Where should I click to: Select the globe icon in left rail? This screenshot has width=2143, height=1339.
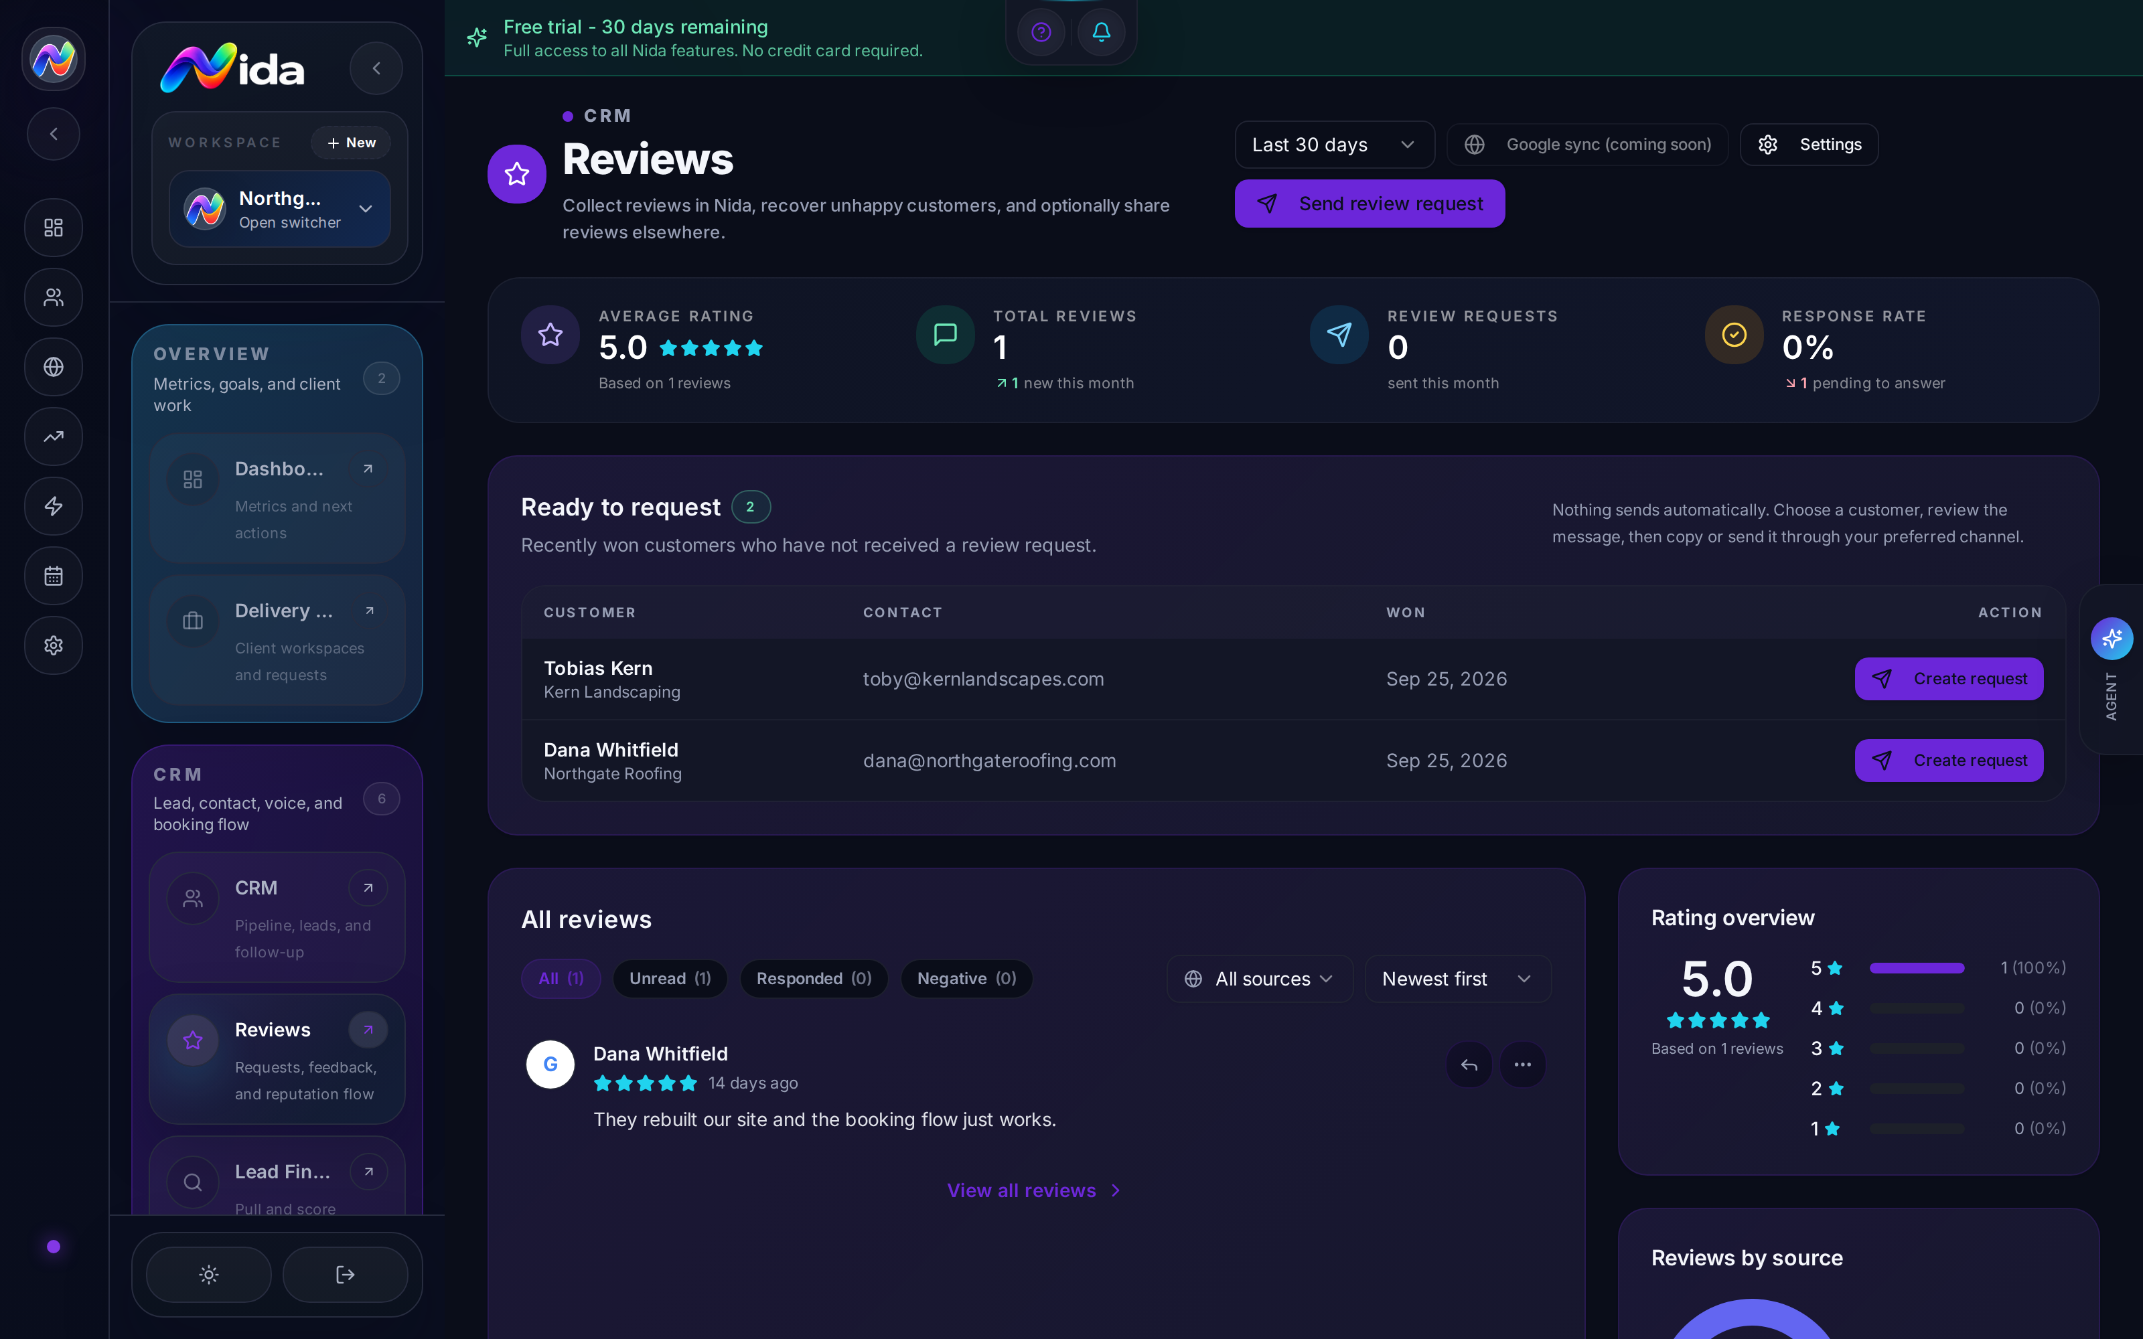[54, 367]
